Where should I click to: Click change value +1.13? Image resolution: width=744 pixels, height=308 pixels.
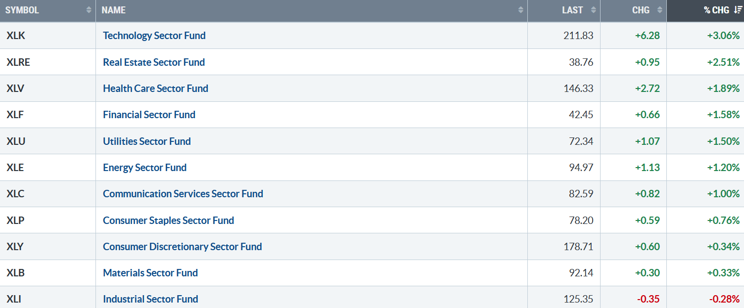[x=648, y=168]
